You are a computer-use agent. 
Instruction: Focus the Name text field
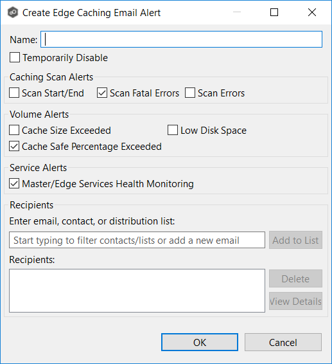181,39
